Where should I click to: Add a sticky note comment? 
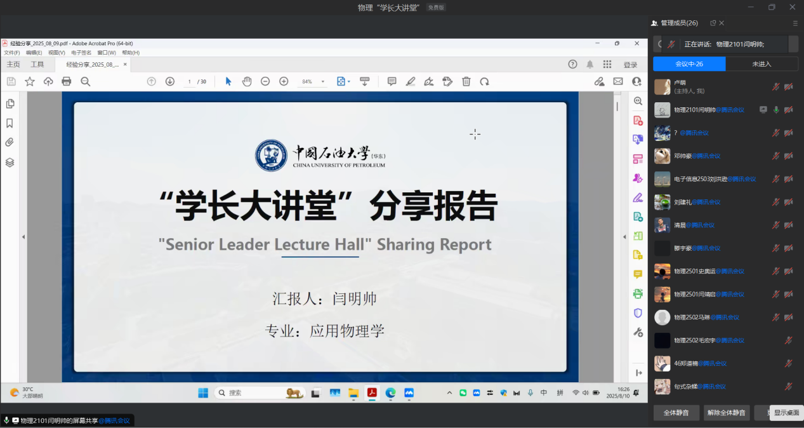coord(392,81)
